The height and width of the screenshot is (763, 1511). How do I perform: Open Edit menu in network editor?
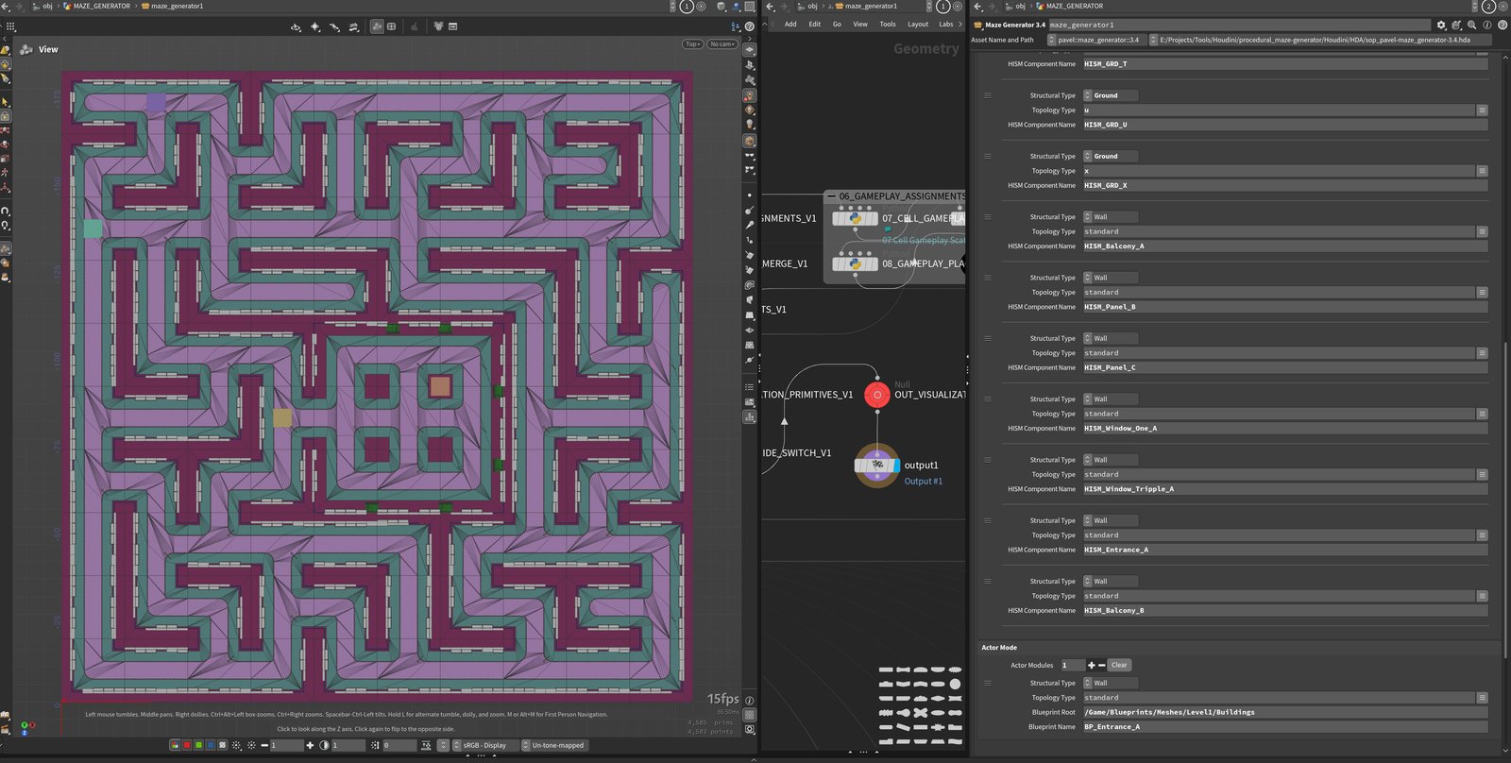(x=814, y=25)
